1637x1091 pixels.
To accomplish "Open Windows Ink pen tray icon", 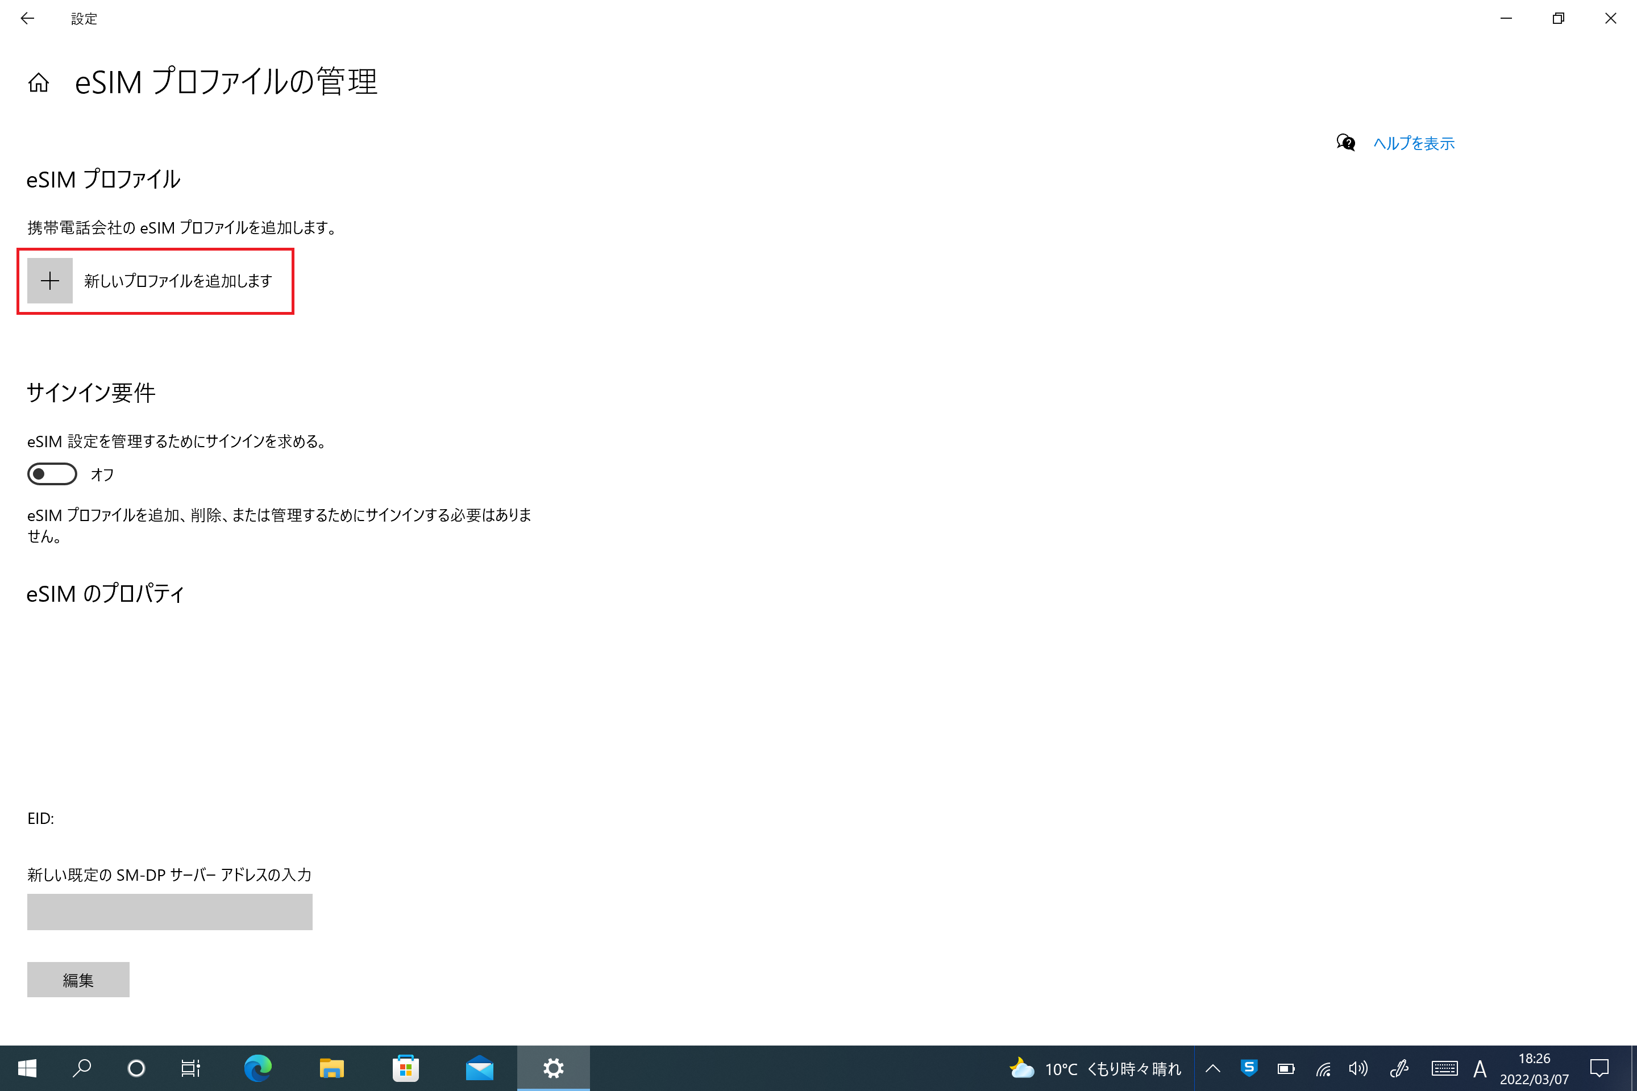I will pyautogui.click(x=1398, y=1068).
